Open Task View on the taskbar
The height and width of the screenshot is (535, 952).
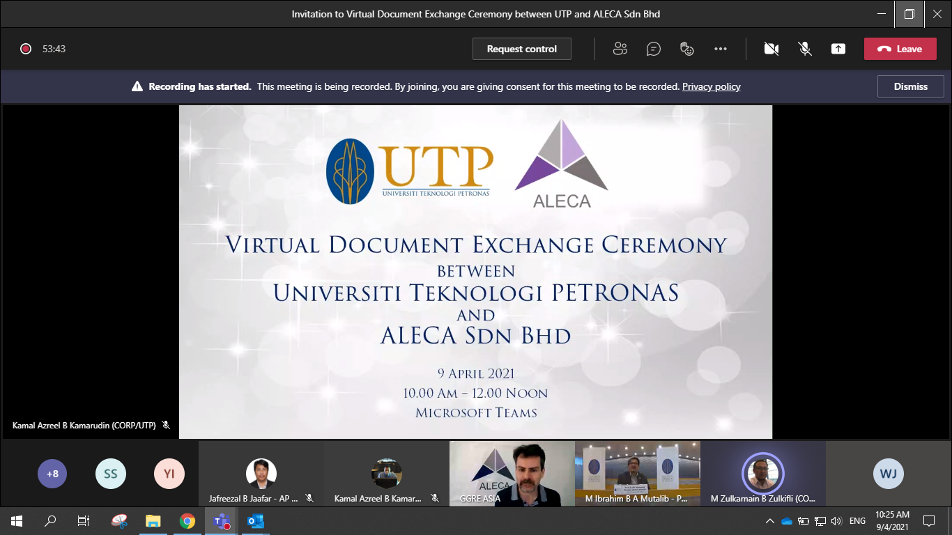[x=83, y=521]
